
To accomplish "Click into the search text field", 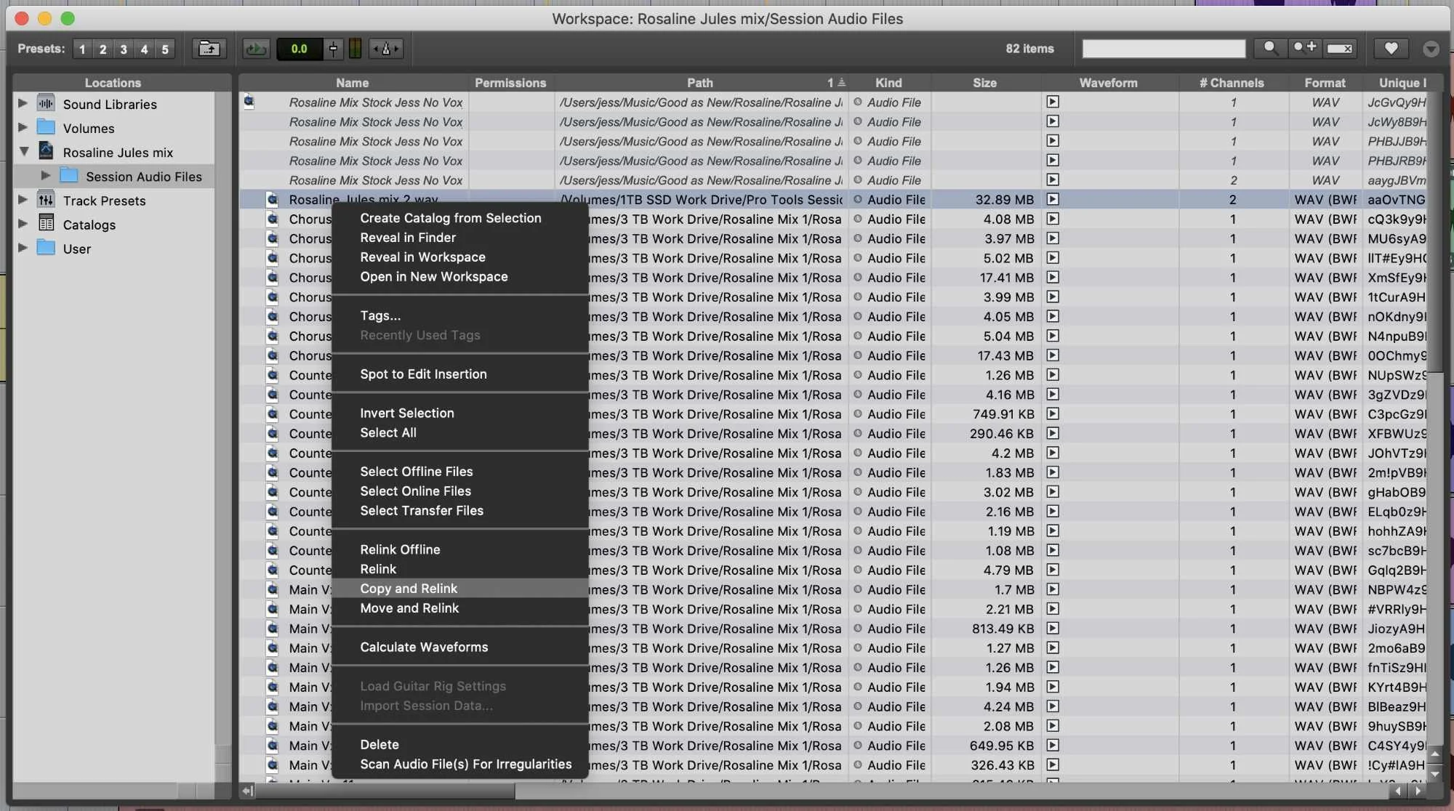I will click(x=1163, y=49).
